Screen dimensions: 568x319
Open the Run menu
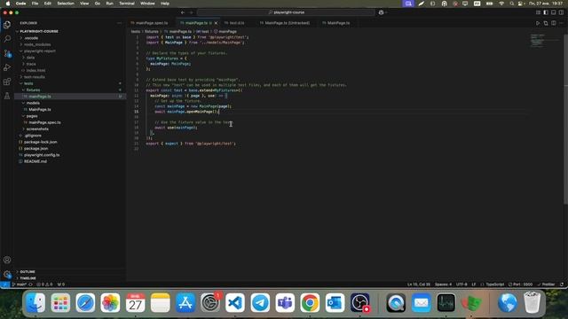[x=109, y=4]
